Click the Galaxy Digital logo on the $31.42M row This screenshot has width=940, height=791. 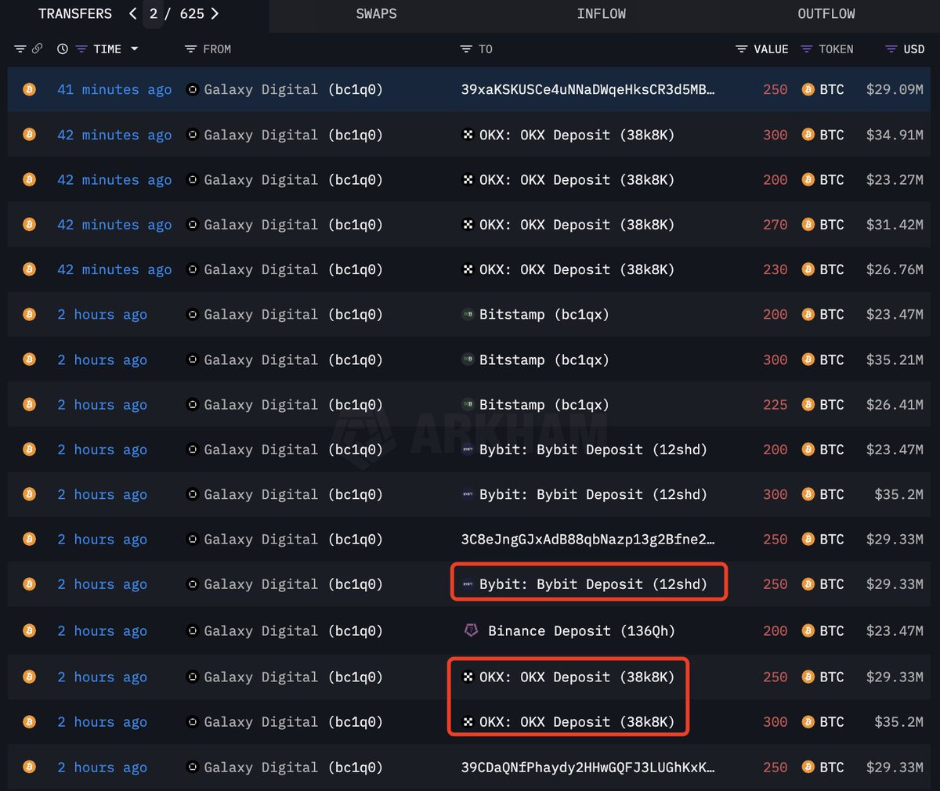tap(193, 225)
